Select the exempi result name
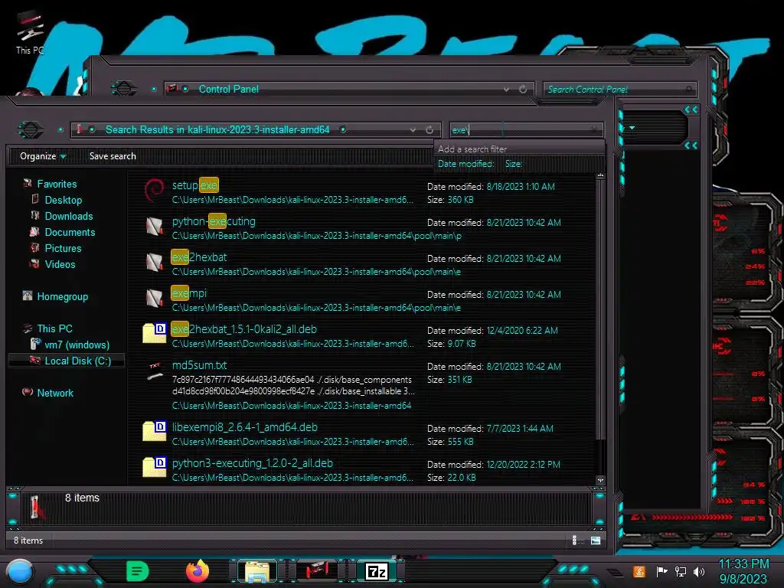The width and height of the screenshot is (784, 588). click(188, 293)
